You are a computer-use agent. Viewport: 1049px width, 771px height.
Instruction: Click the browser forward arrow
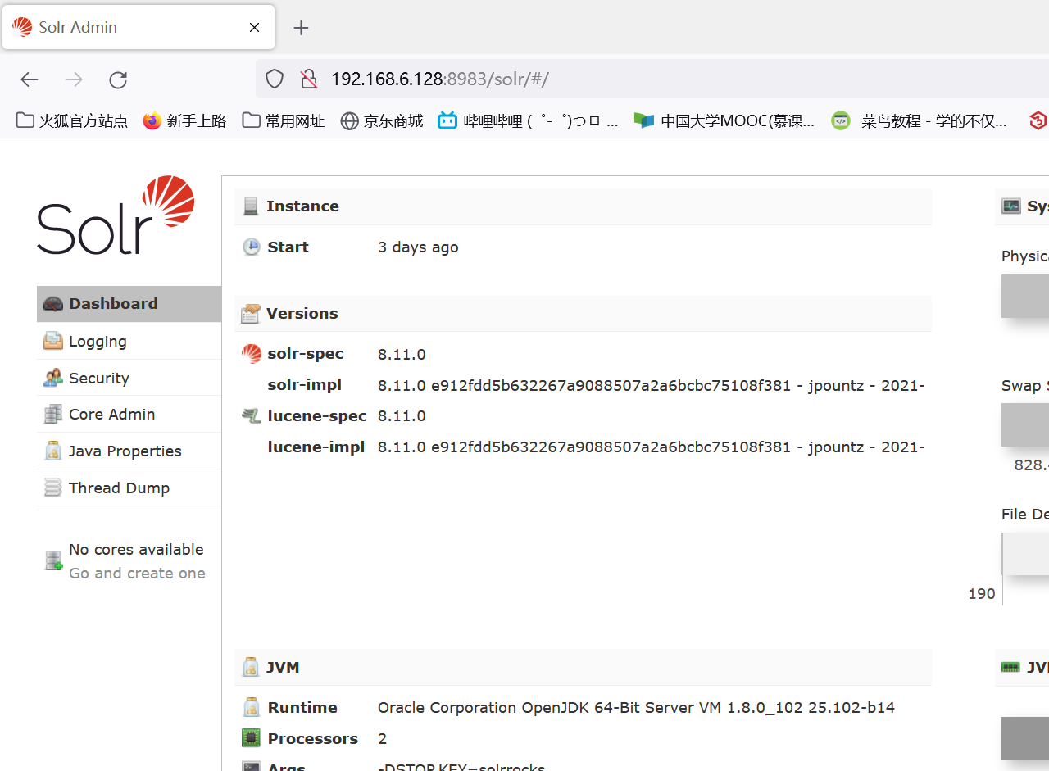[74, 79]
